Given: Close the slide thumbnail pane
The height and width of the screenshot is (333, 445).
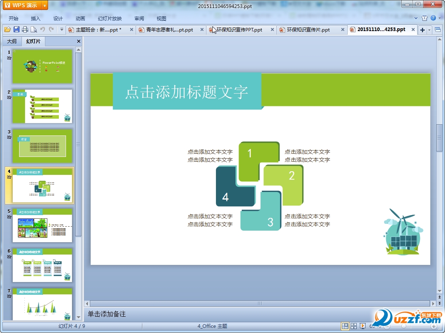Looking at the screenshot, I should click(79, 41).
